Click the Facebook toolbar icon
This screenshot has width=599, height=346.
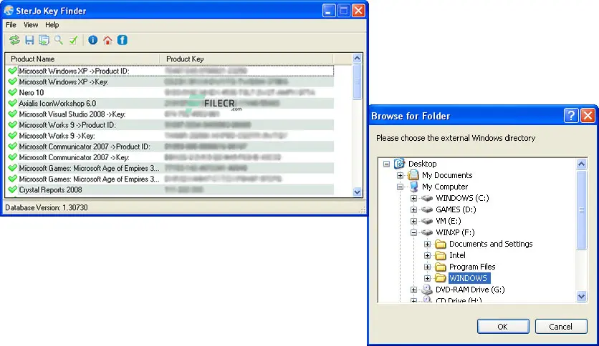(x=123, y=41)
